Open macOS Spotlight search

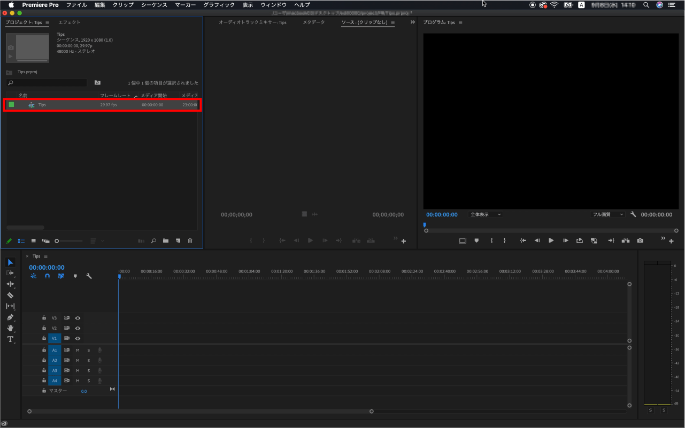[646, 5]
